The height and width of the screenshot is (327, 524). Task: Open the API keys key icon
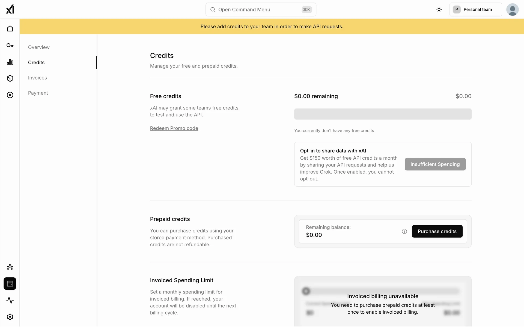10,45
